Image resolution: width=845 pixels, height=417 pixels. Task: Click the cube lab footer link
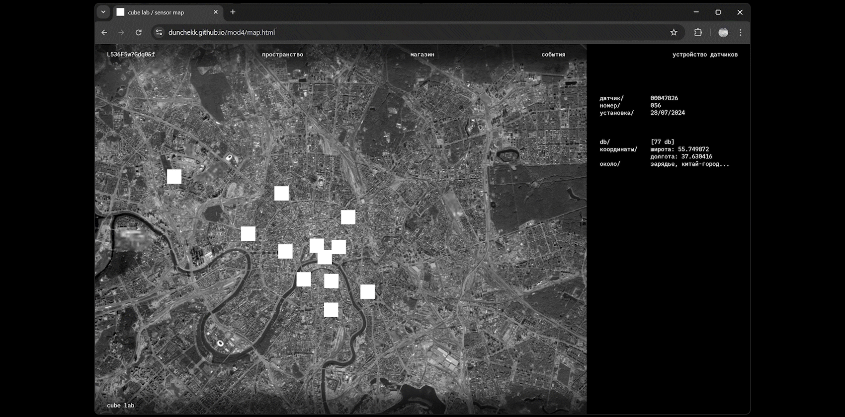121,406
